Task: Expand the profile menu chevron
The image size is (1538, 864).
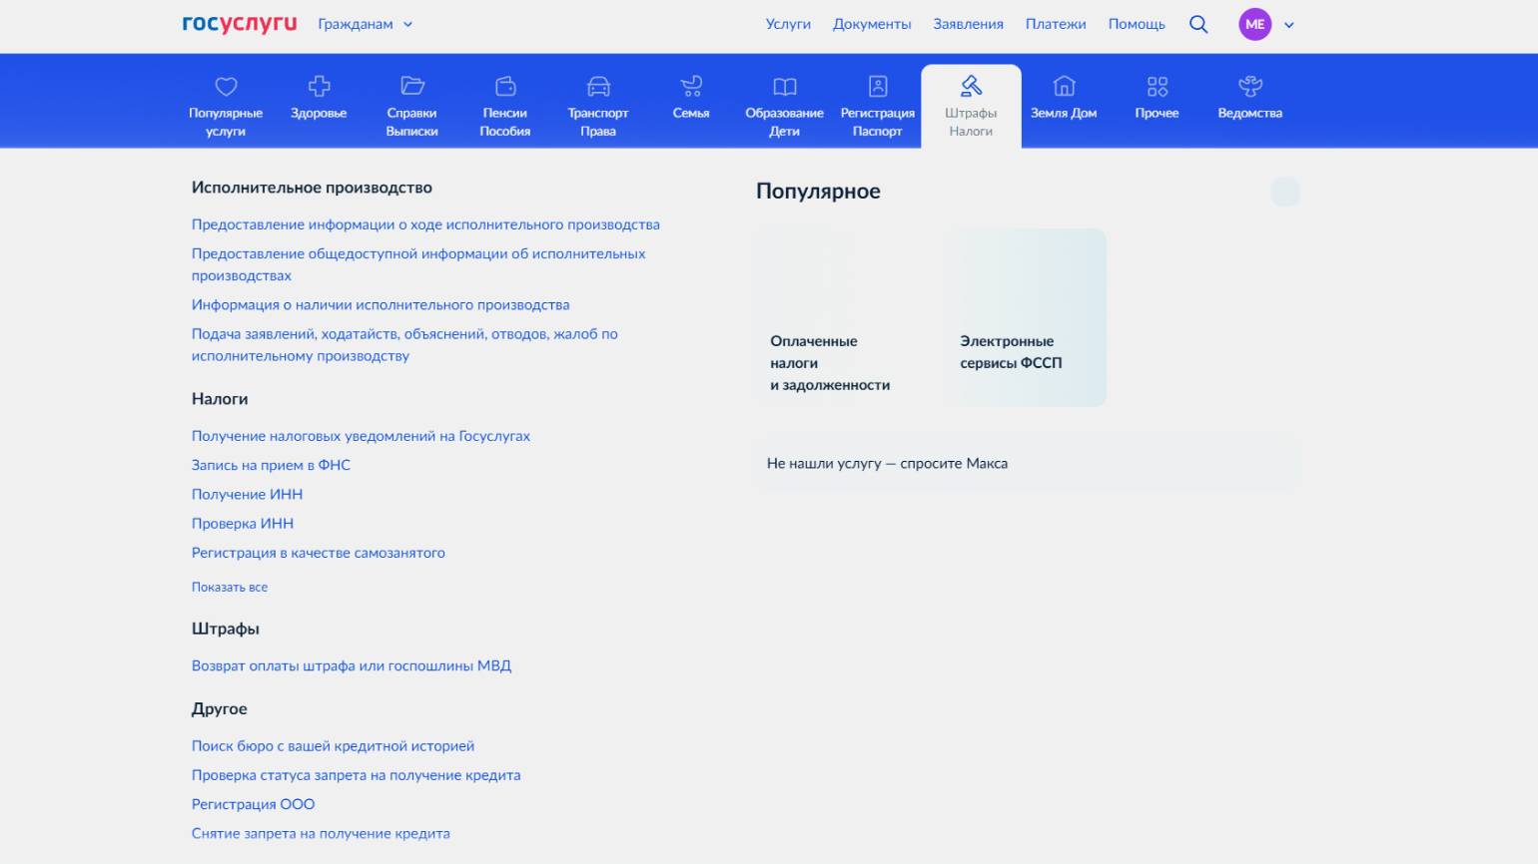Action: pyautogui.click(x=1289, y=25)
